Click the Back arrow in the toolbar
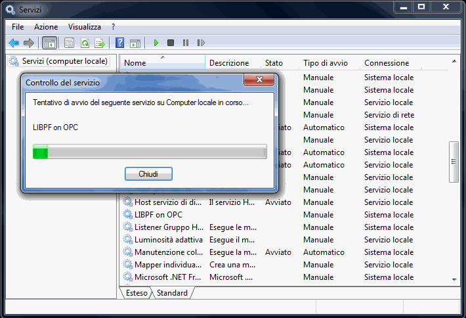Screen dimensions: 466x318 13,43
